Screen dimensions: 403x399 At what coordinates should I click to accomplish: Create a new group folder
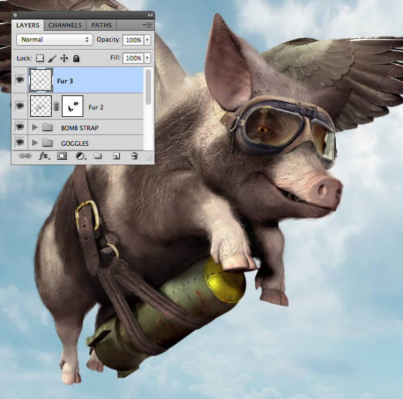click(97, 156)
